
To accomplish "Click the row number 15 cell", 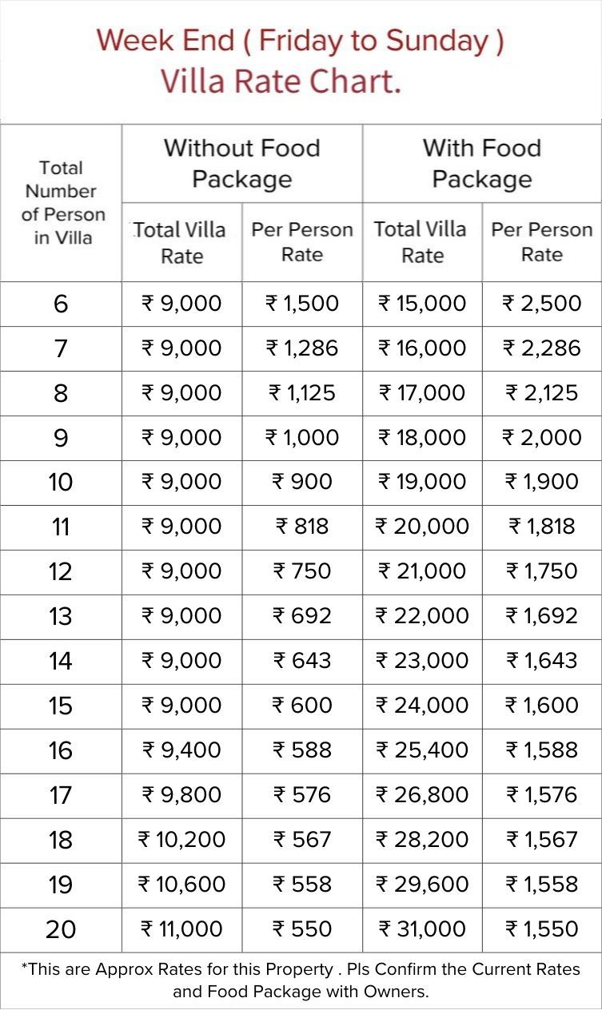I will [62, 706].
